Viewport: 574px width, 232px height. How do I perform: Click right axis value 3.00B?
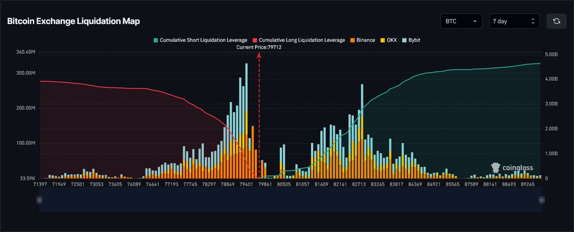coord(551,104)
